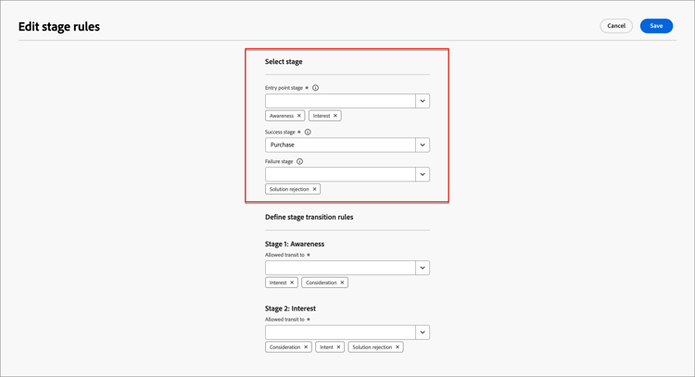Remove Consideration tag in Stage 2 Interest
Image resolution: width=695 pixels, height=377 pixels.
pyautogui.click(x=306, y=347)
